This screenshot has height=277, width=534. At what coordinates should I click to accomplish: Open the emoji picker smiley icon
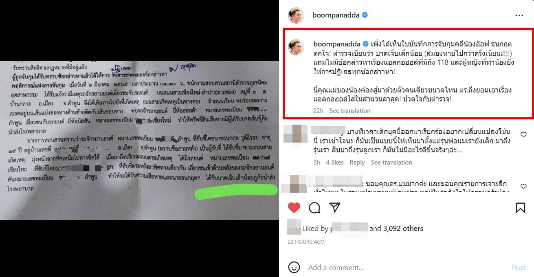(x=294, y=268)
